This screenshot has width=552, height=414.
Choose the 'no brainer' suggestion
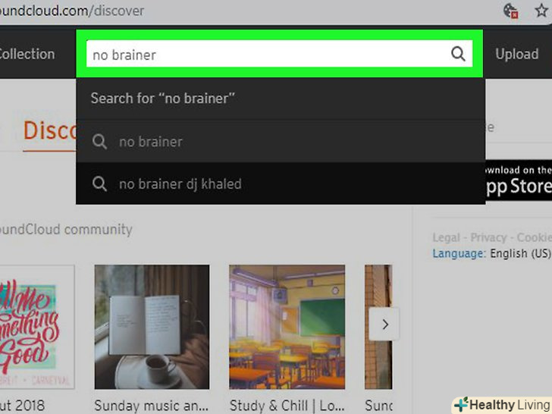(x=281, y=142)
